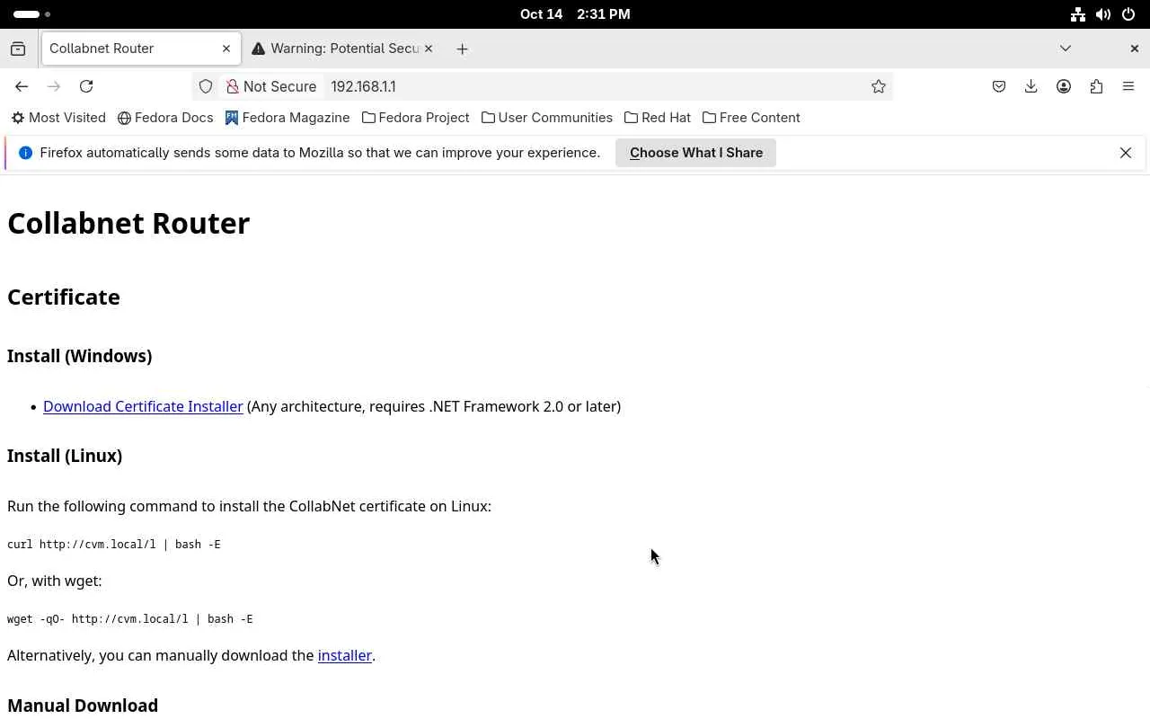The height and width of the screenshot is (719, 1150).
Task: Expand the list all tabs dropdown
Action: coord(1066,49)
